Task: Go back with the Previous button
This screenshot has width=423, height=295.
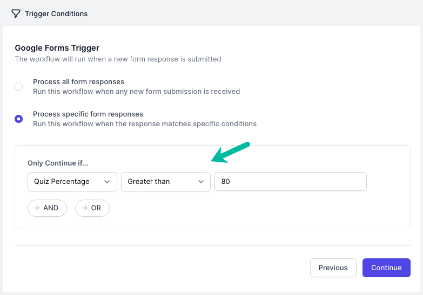Action: 333,268
